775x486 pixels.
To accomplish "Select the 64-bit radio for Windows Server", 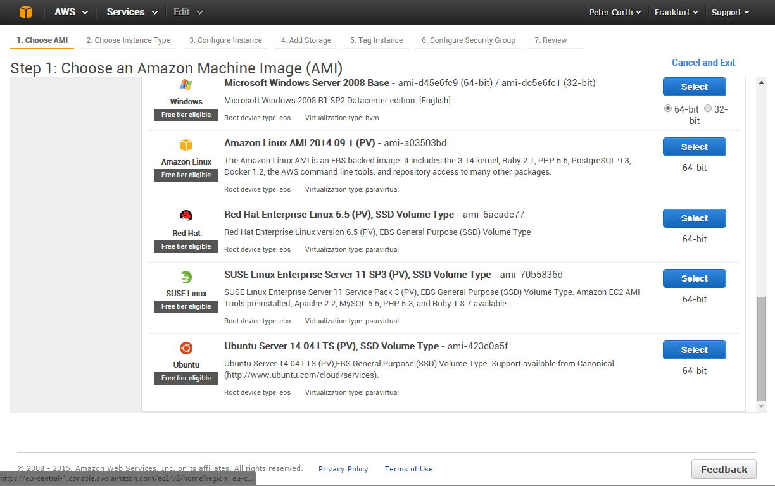I will tap(668, 109).
